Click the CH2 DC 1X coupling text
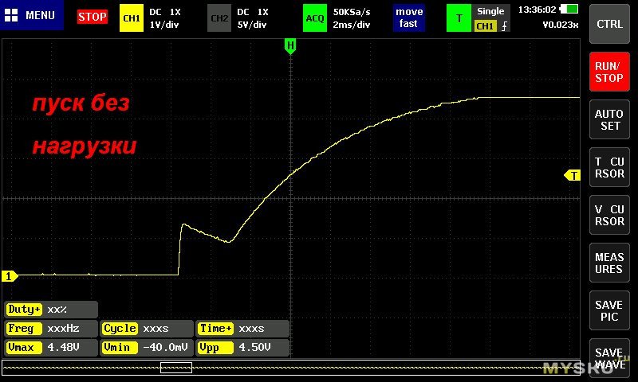638x382 pixels. (253, 12)
